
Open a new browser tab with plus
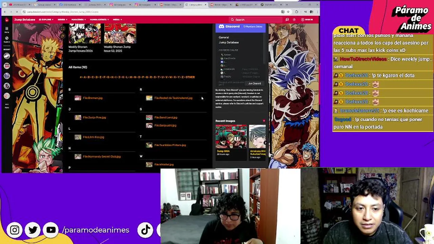286,5
